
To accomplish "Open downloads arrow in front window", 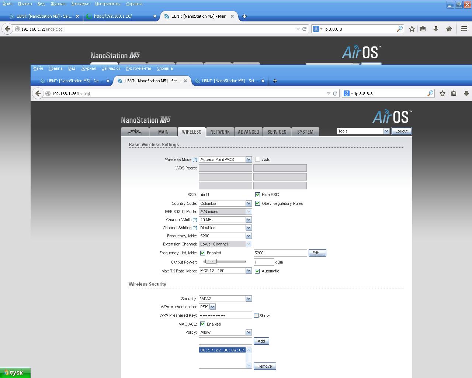I will pos(466,93).
